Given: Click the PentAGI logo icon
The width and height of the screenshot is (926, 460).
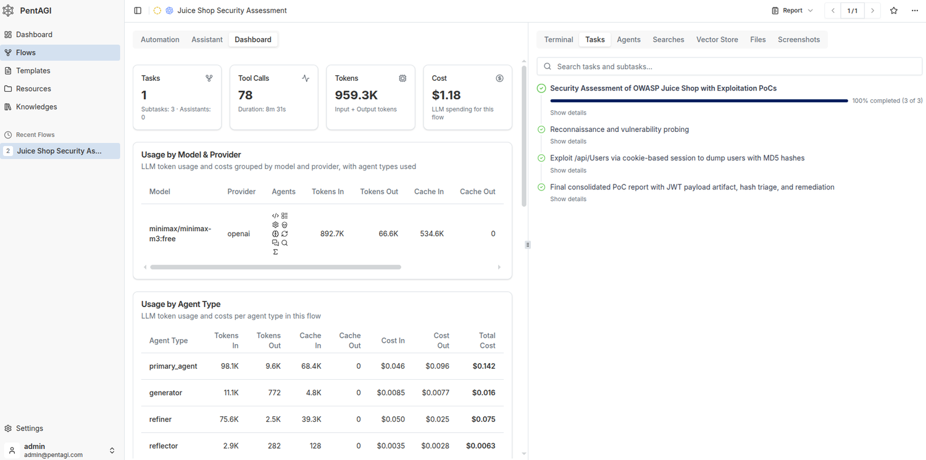Looking at the screenshot, I should coord(8,10).
